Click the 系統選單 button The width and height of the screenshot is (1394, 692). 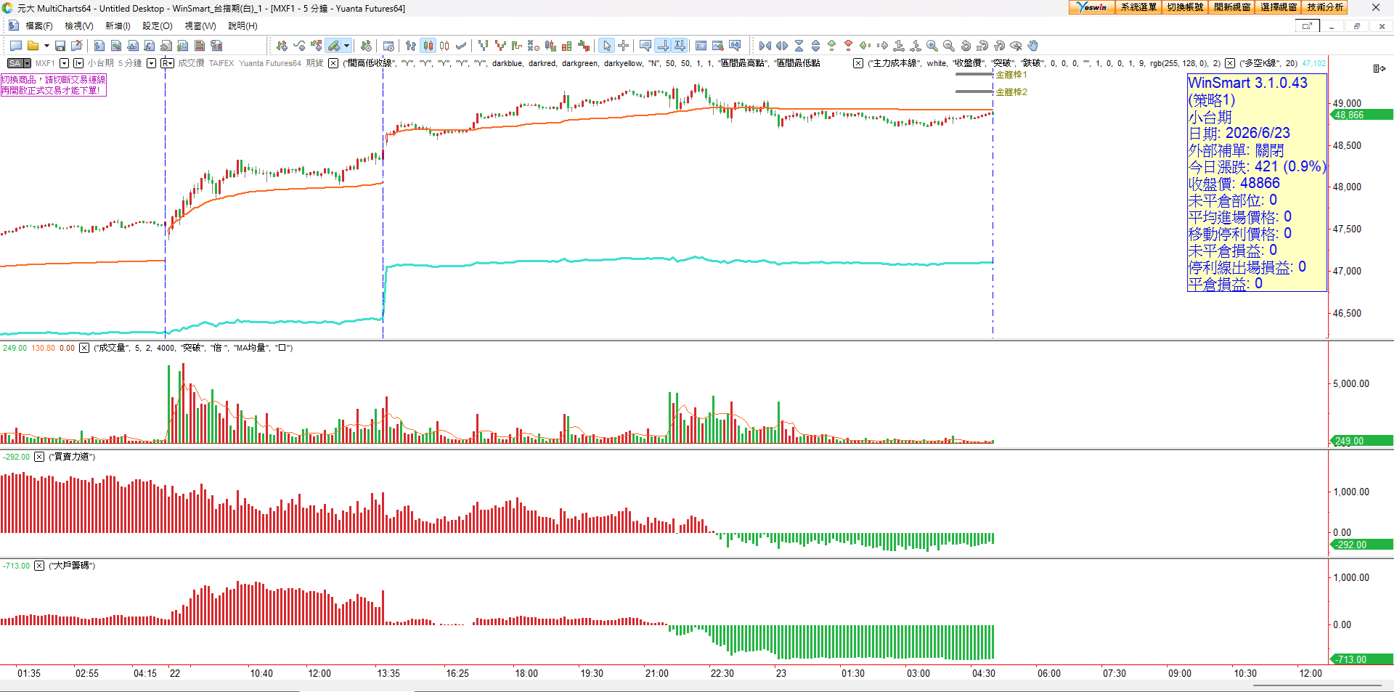(1138, 7)
